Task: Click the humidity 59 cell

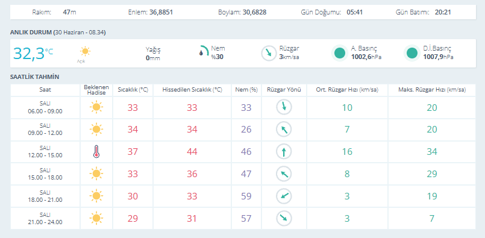Action: coord(246,196)
